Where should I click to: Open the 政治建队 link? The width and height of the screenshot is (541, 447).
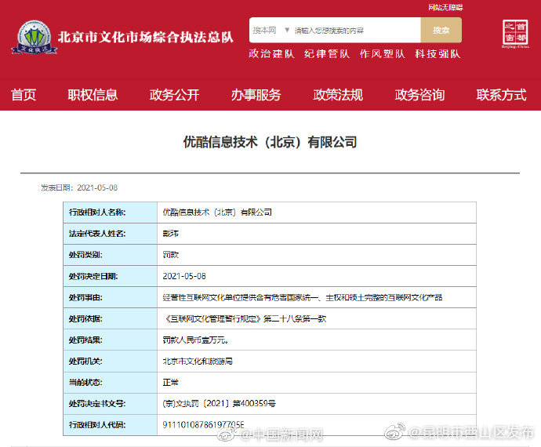271,54
